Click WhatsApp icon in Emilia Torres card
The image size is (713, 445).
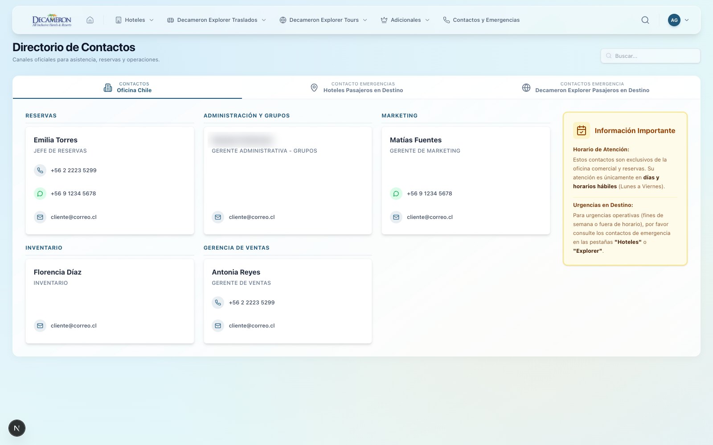coord(40,194)
